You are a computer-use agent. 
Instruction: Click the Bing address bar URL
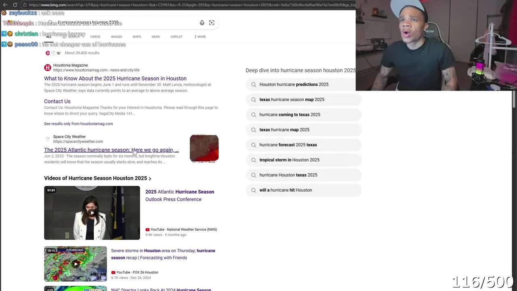(192, 5)
